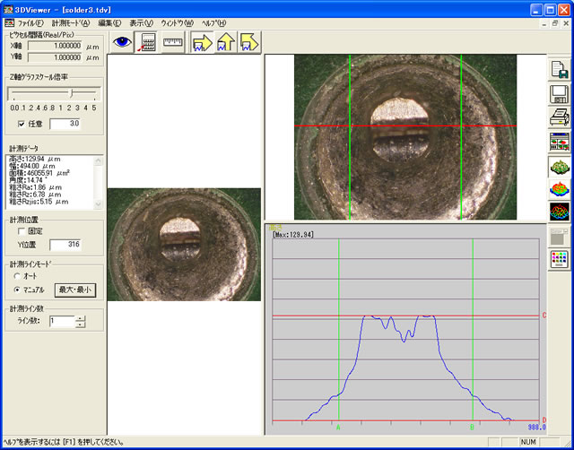This screenshot has width=574, height=450.
Task: Select the マニュアル line mode radio button
Action: (17, 290)
